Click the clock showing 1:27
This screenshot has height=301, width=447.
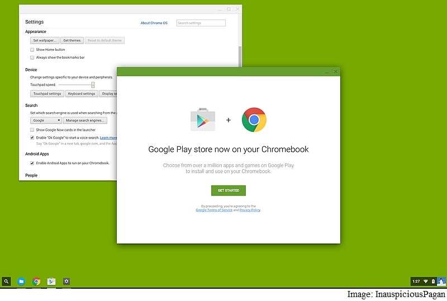pyautogui.click(x=416, y=281)
